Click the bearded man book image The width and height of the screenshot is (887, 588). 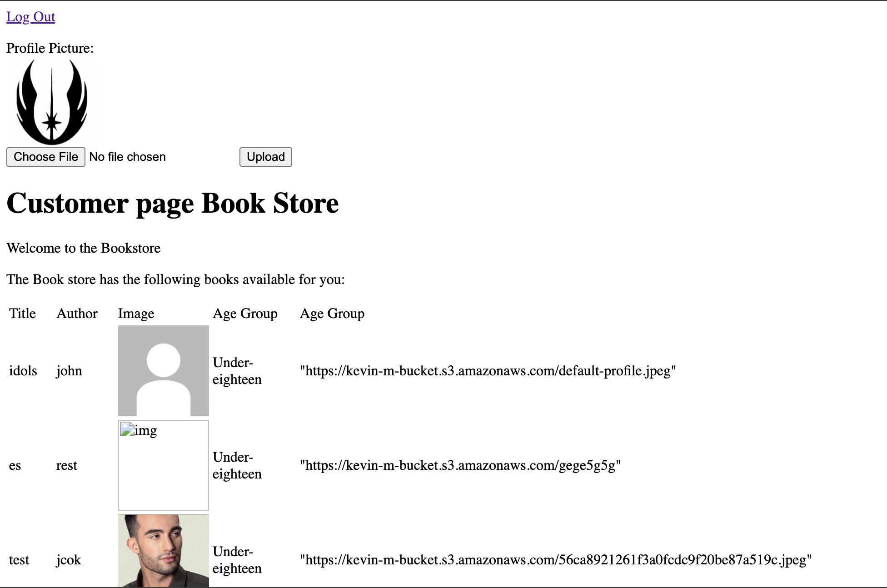[x=163, y=551]
